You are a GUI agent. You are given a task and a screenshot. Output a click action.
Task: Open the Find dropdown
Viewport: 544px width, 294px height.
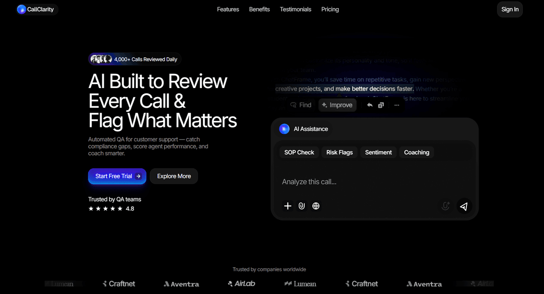301,105
